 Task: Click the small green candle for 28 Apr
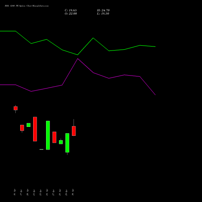click(x=61, y=142)
